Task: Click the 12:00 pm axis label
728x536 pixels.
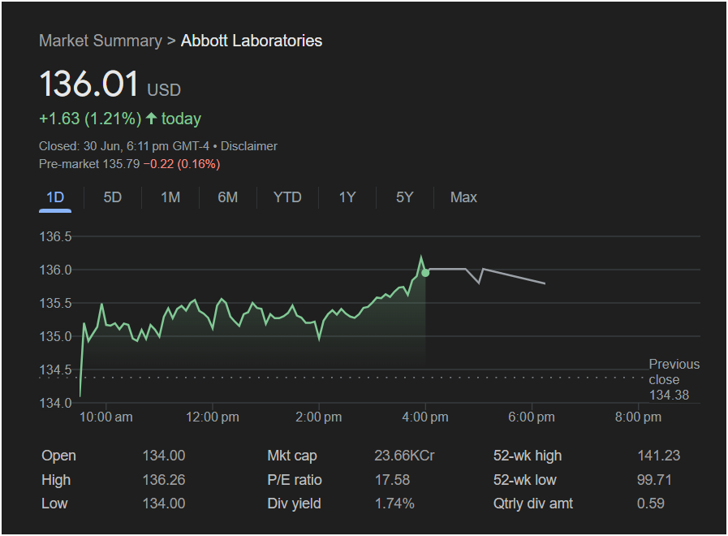Action: point(213,417)
